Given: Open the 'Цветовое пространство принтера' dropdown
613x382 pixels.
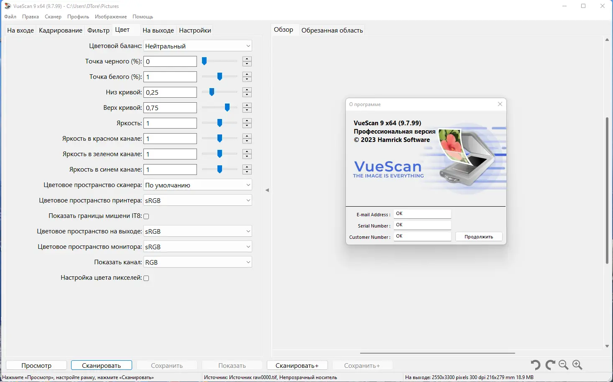Looking at the screenshot, I should coord(197,200).
